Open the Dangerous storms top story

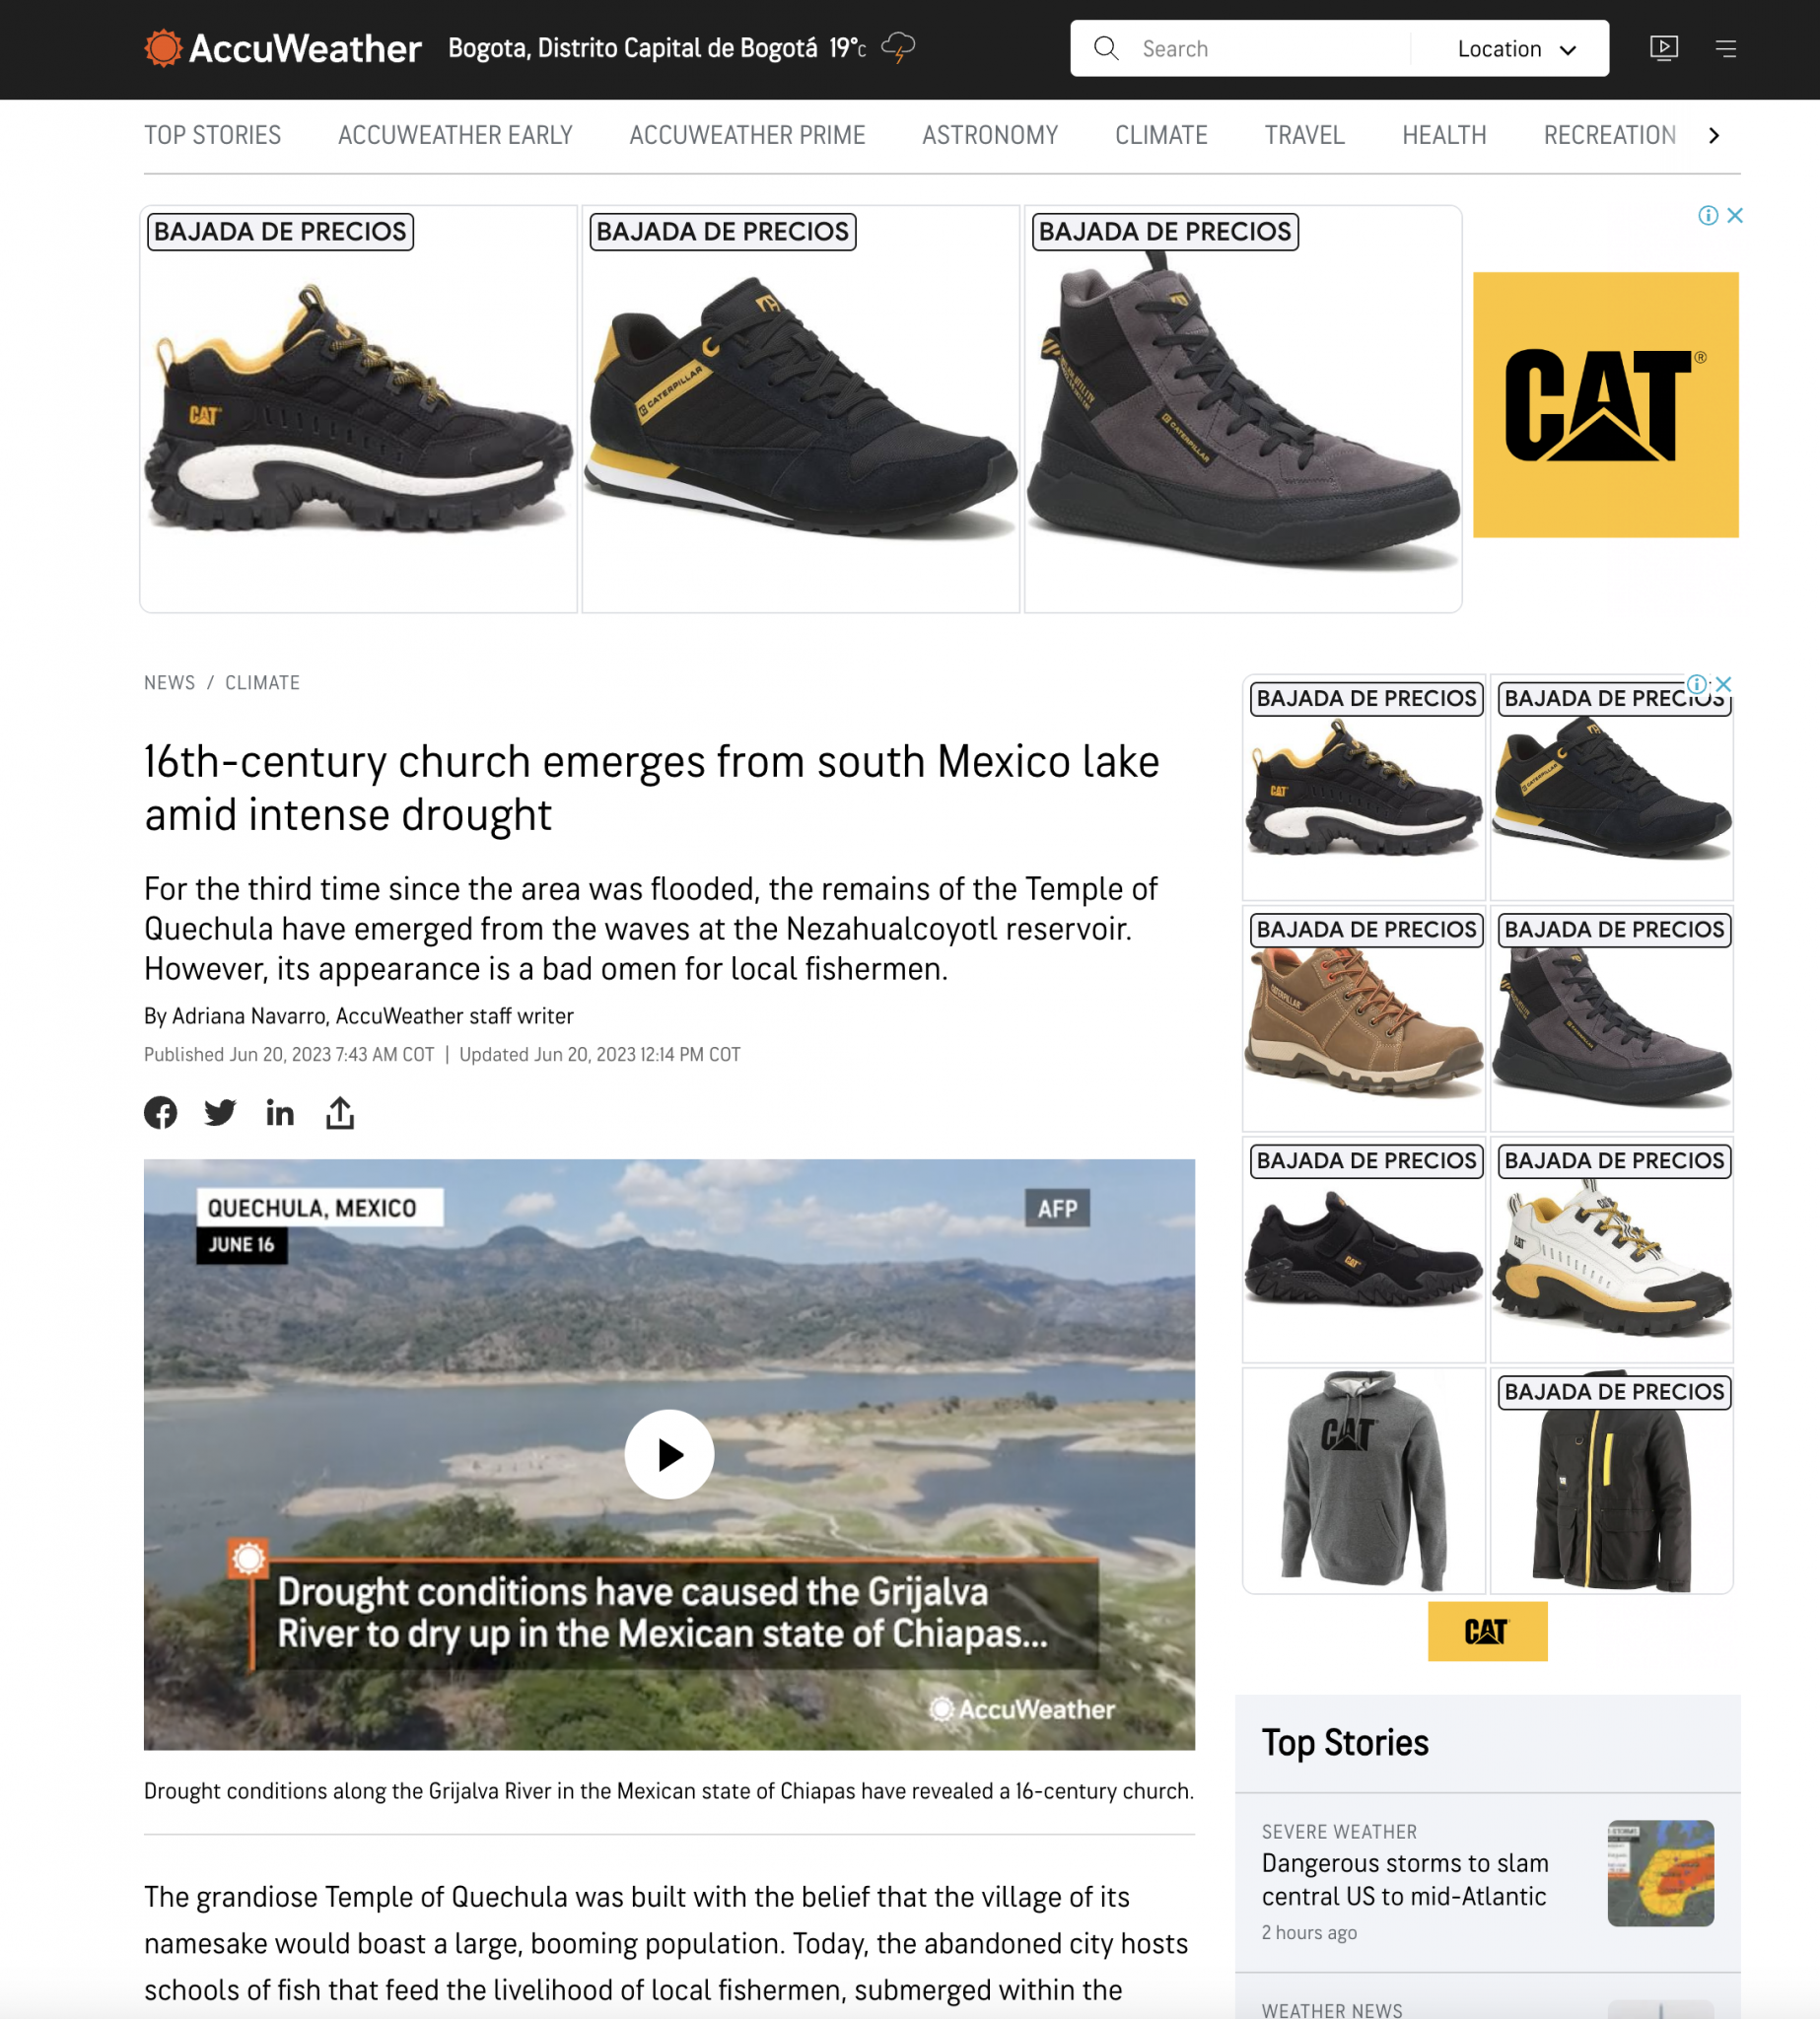click(1405, 1880)
